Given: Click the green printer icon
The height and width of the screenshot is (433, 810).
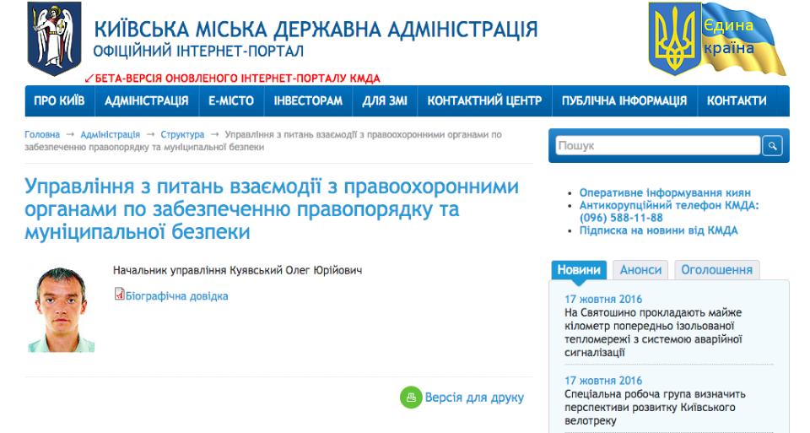Looking at the screenshot, I should click(410, 397).
